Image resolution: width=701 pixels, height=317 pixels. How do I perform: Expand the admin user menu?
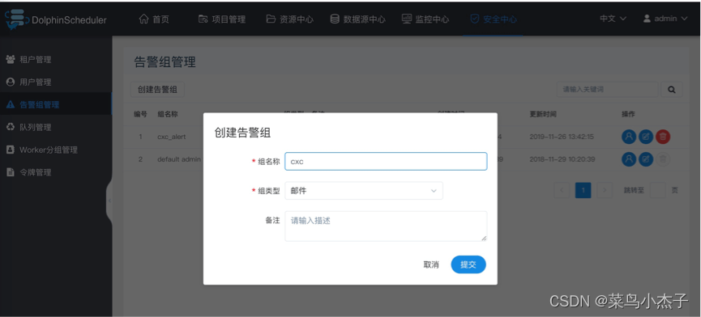click(665, 19)
